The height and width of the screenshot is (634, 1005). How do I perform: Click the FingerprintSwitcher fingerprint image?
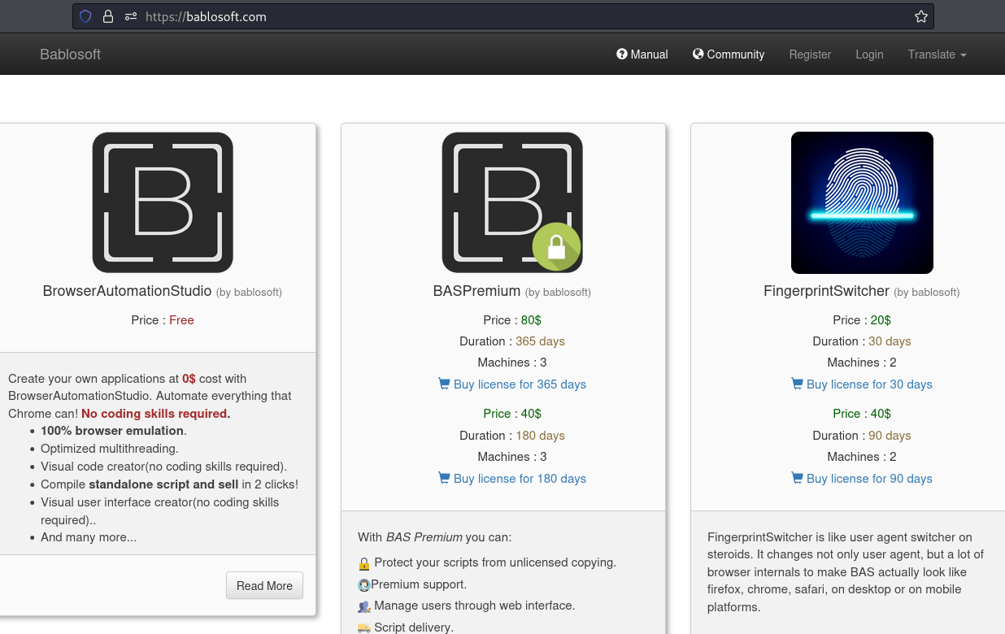click(x=862, y=202)
